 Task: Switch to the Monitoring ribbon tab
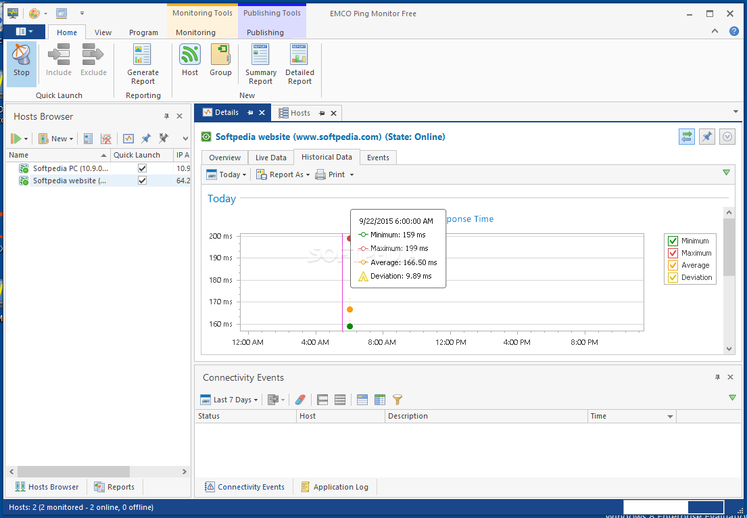(195, 32)
